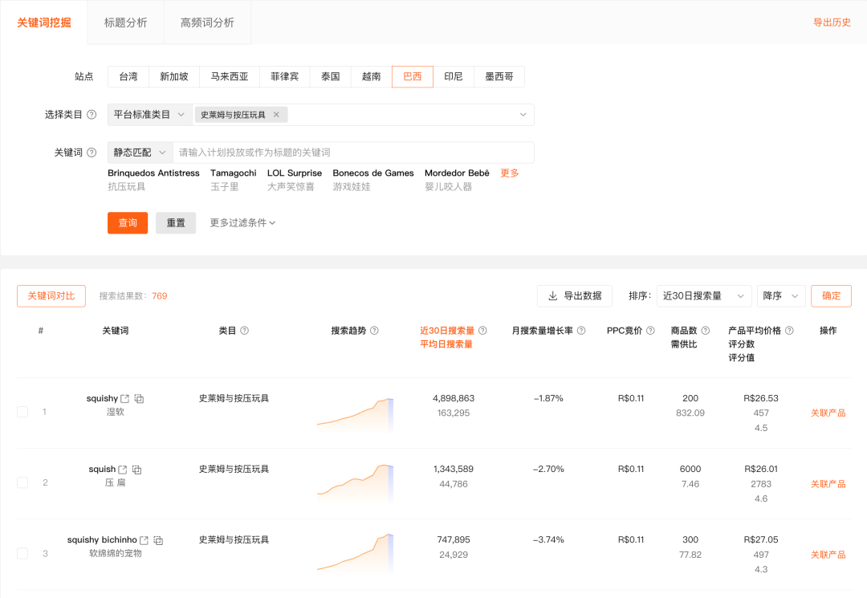
Task: Click the 关键词对比 button
Action: tap(51, 295)
